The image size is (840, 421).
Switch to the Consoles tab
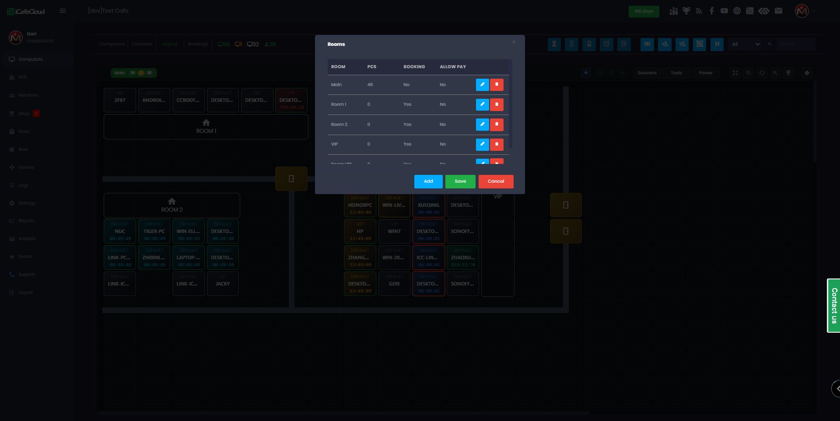142,44
